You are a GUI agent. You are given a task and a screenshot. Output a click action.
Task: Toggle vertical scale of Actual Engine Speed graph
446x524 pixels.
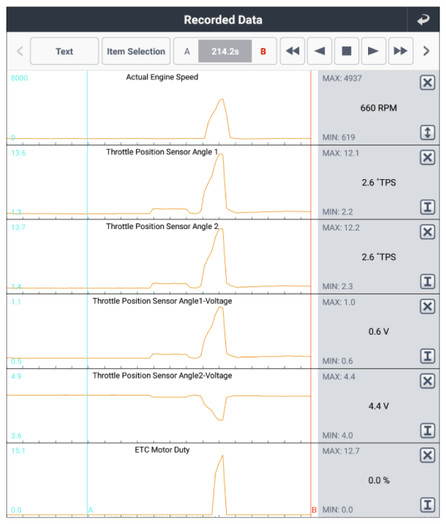[427, 132]
